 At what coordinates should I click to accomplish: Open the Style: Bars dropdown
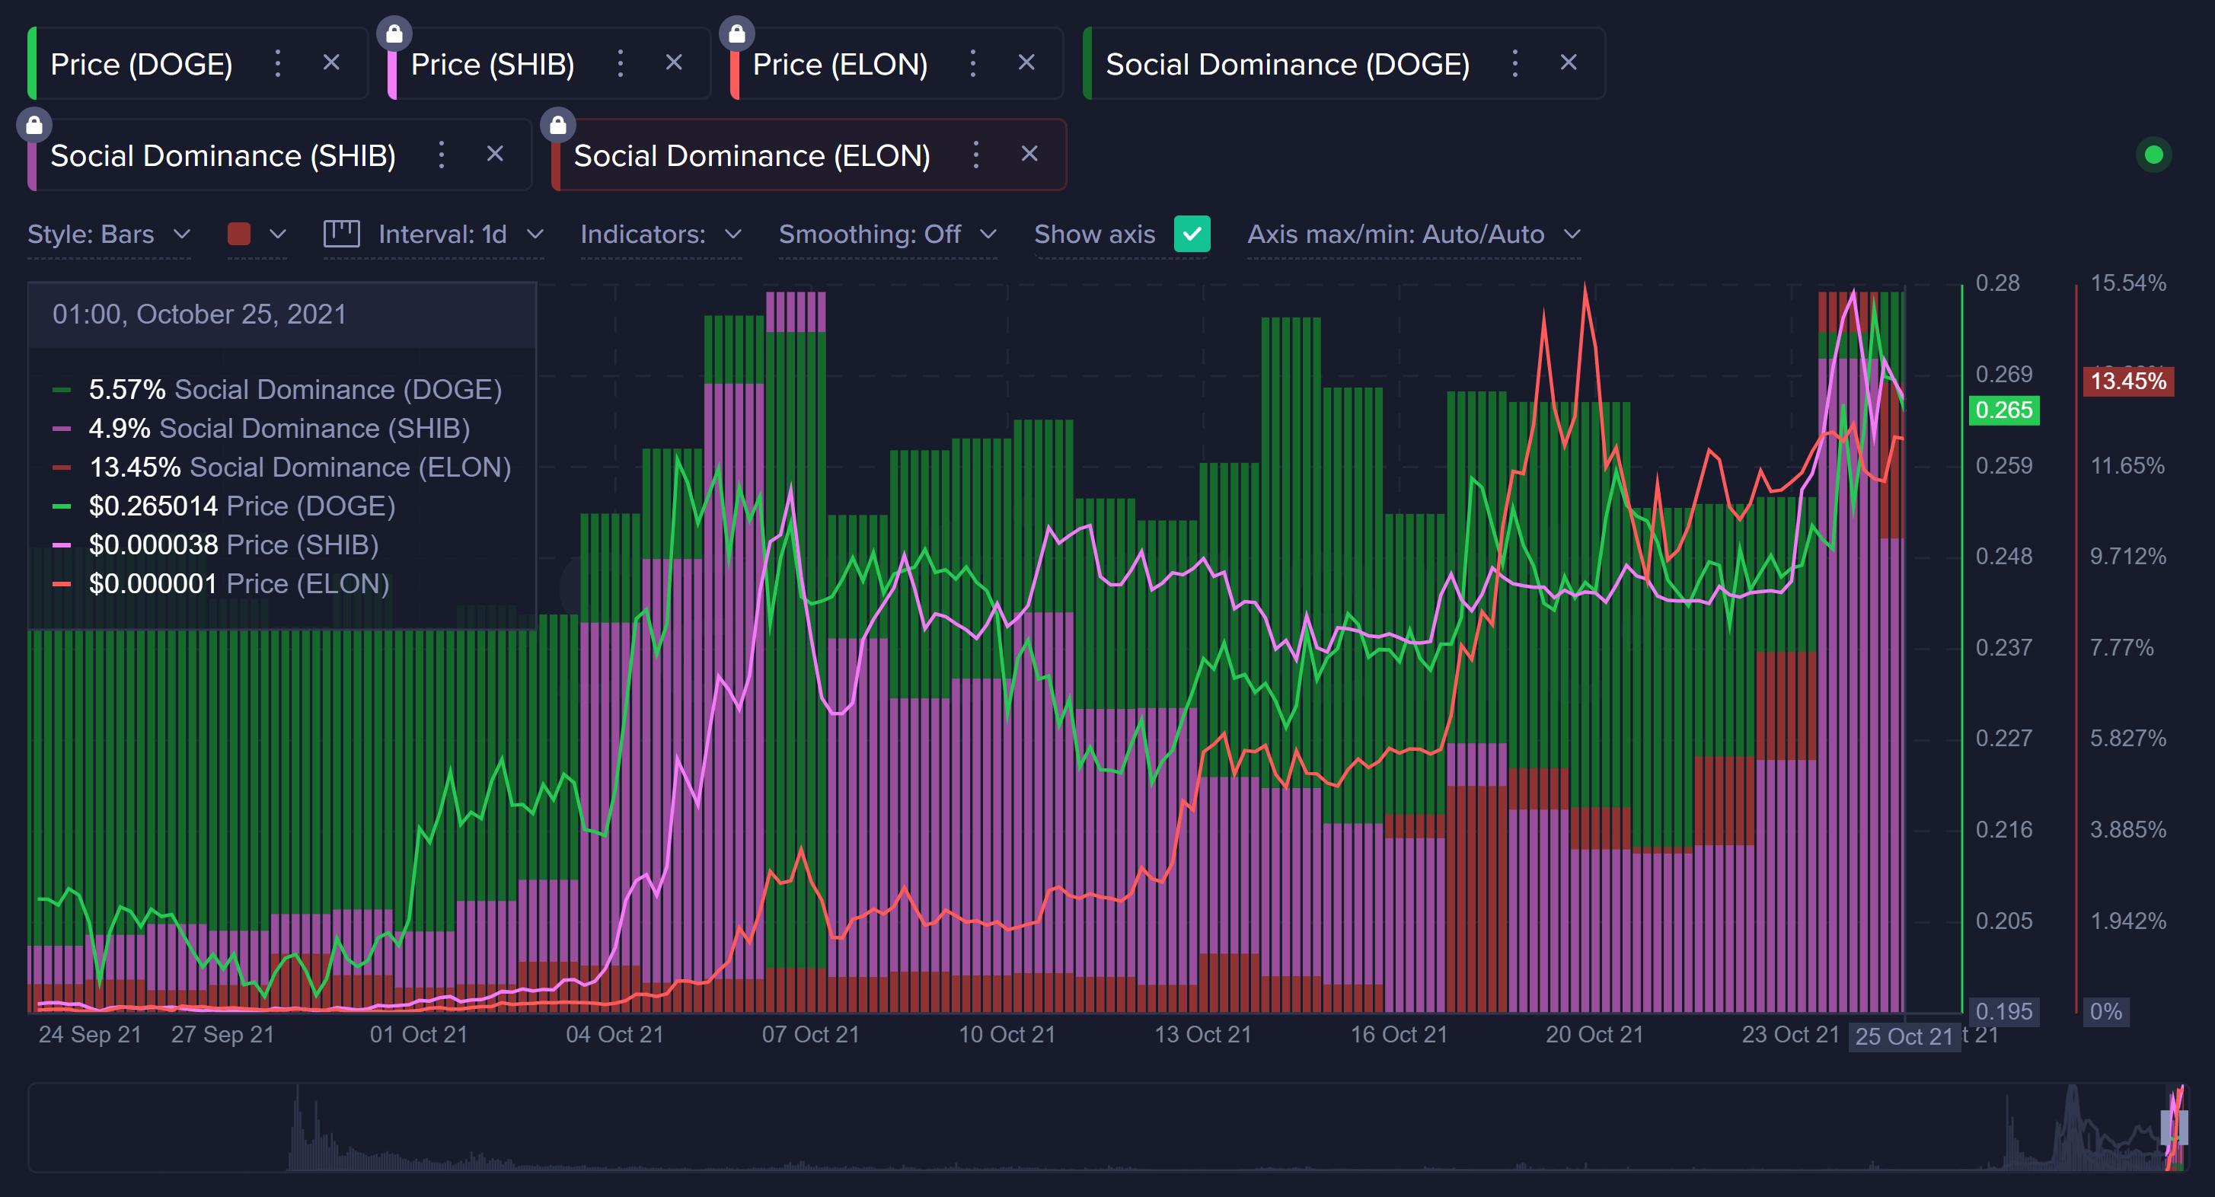click(108, 234)
